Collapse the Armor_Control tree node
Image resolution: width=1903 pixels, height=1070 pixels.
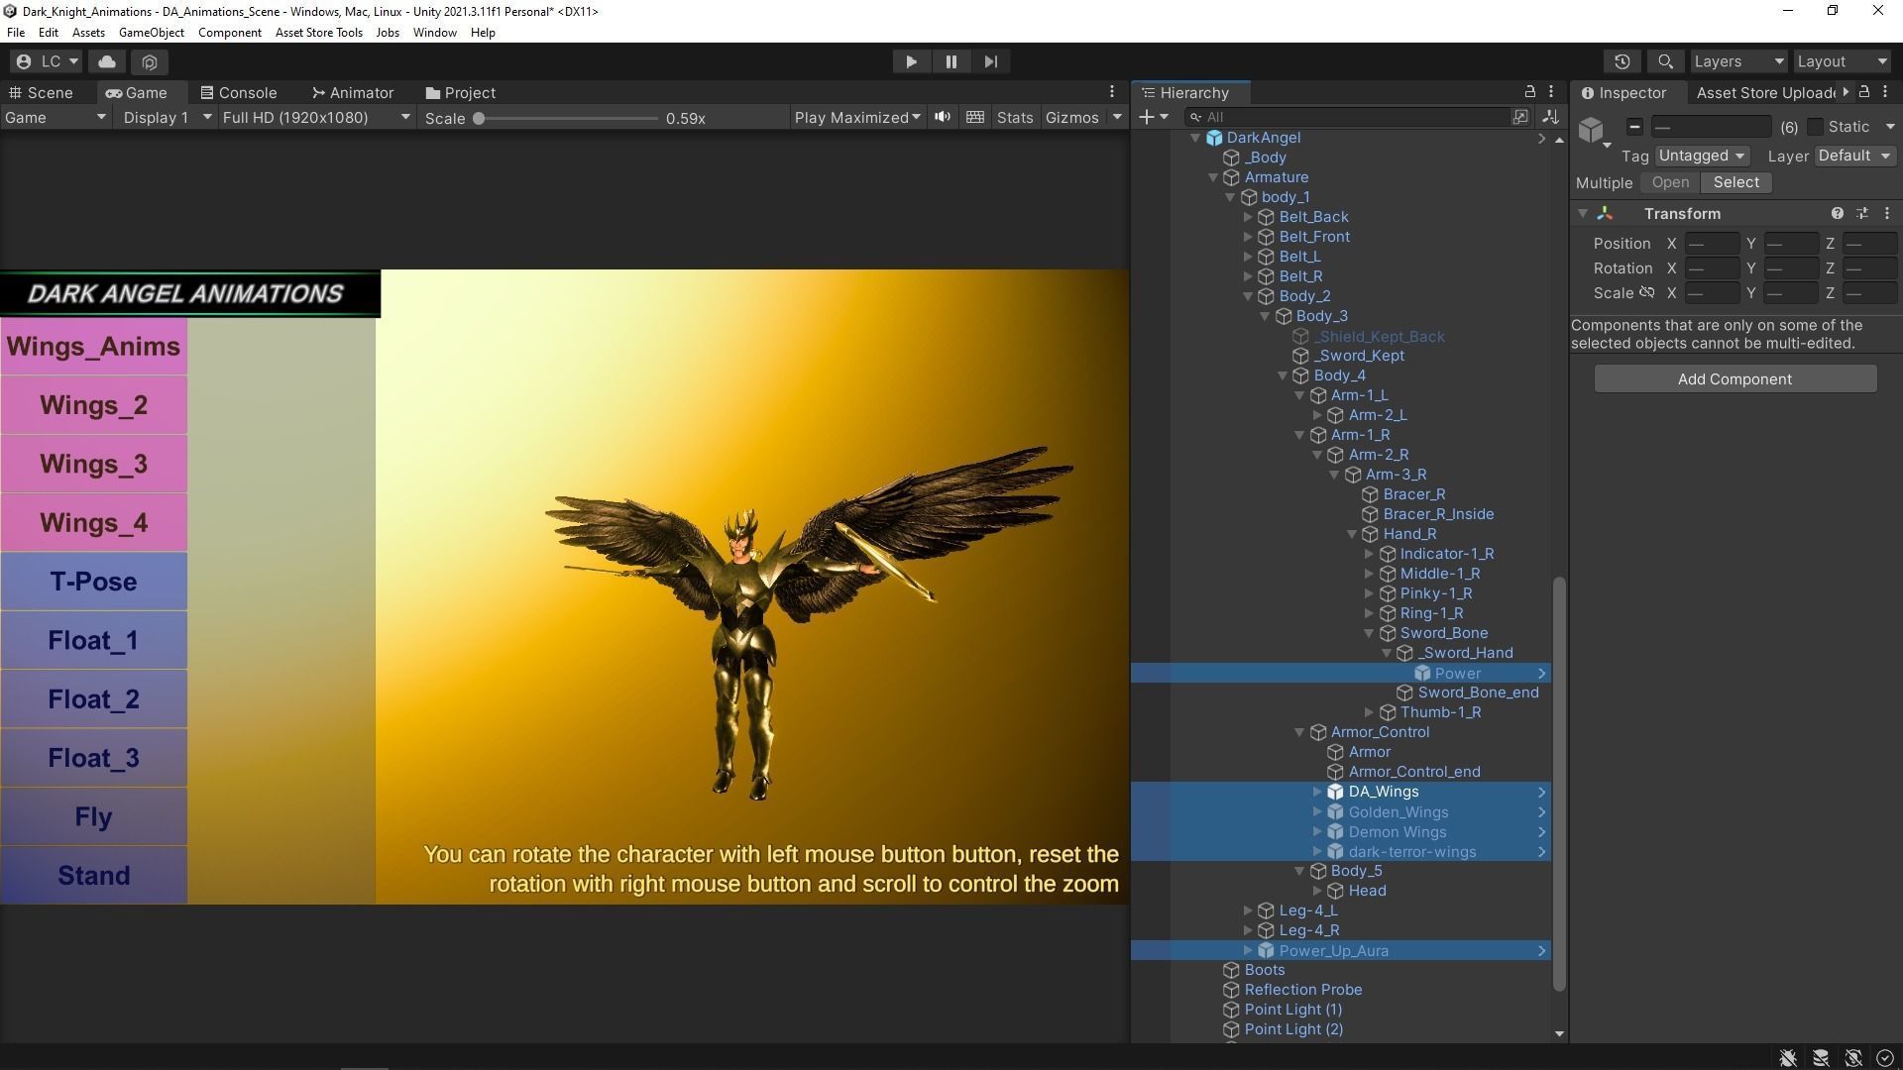[x=1299, y=732]
